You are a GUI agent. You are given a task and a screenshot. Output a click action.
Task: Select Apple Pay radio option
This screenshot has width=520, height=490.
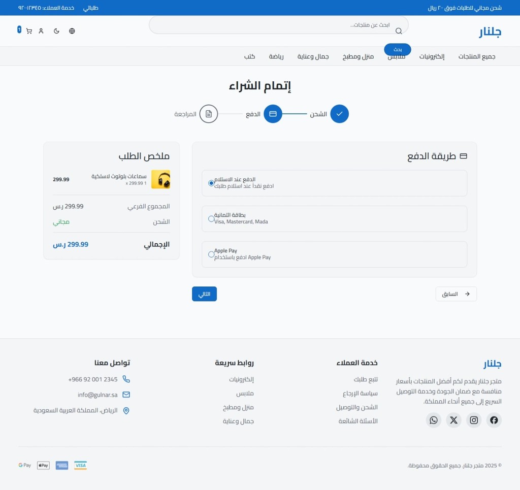211,254
